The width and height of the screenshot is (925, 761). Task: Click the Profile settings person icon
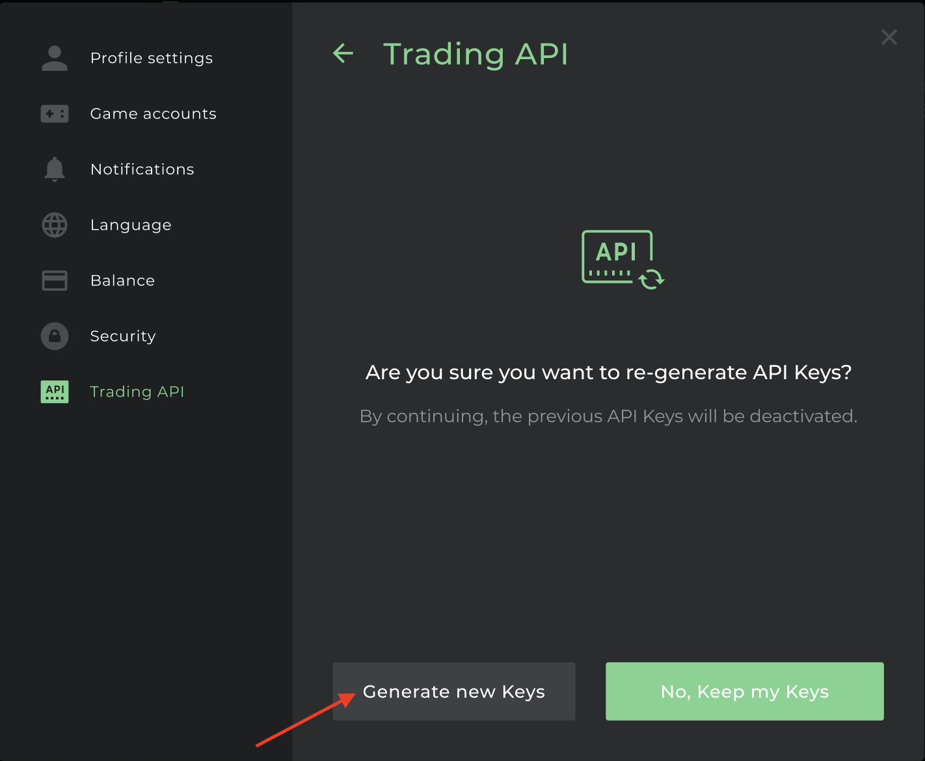[55, 59]
